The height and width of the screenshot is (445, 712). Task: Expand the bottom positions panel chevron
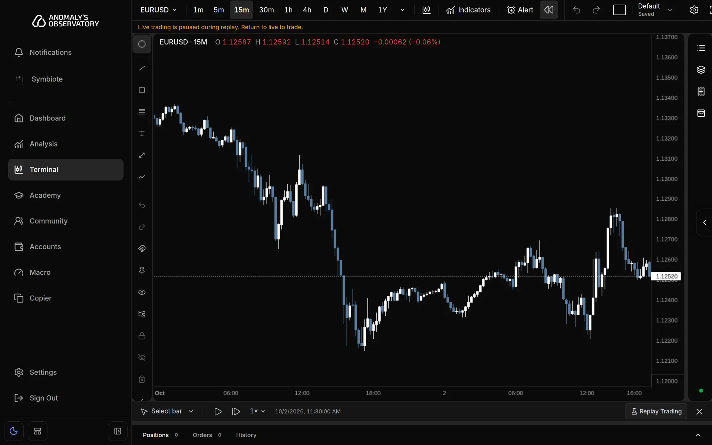point(698,435)
